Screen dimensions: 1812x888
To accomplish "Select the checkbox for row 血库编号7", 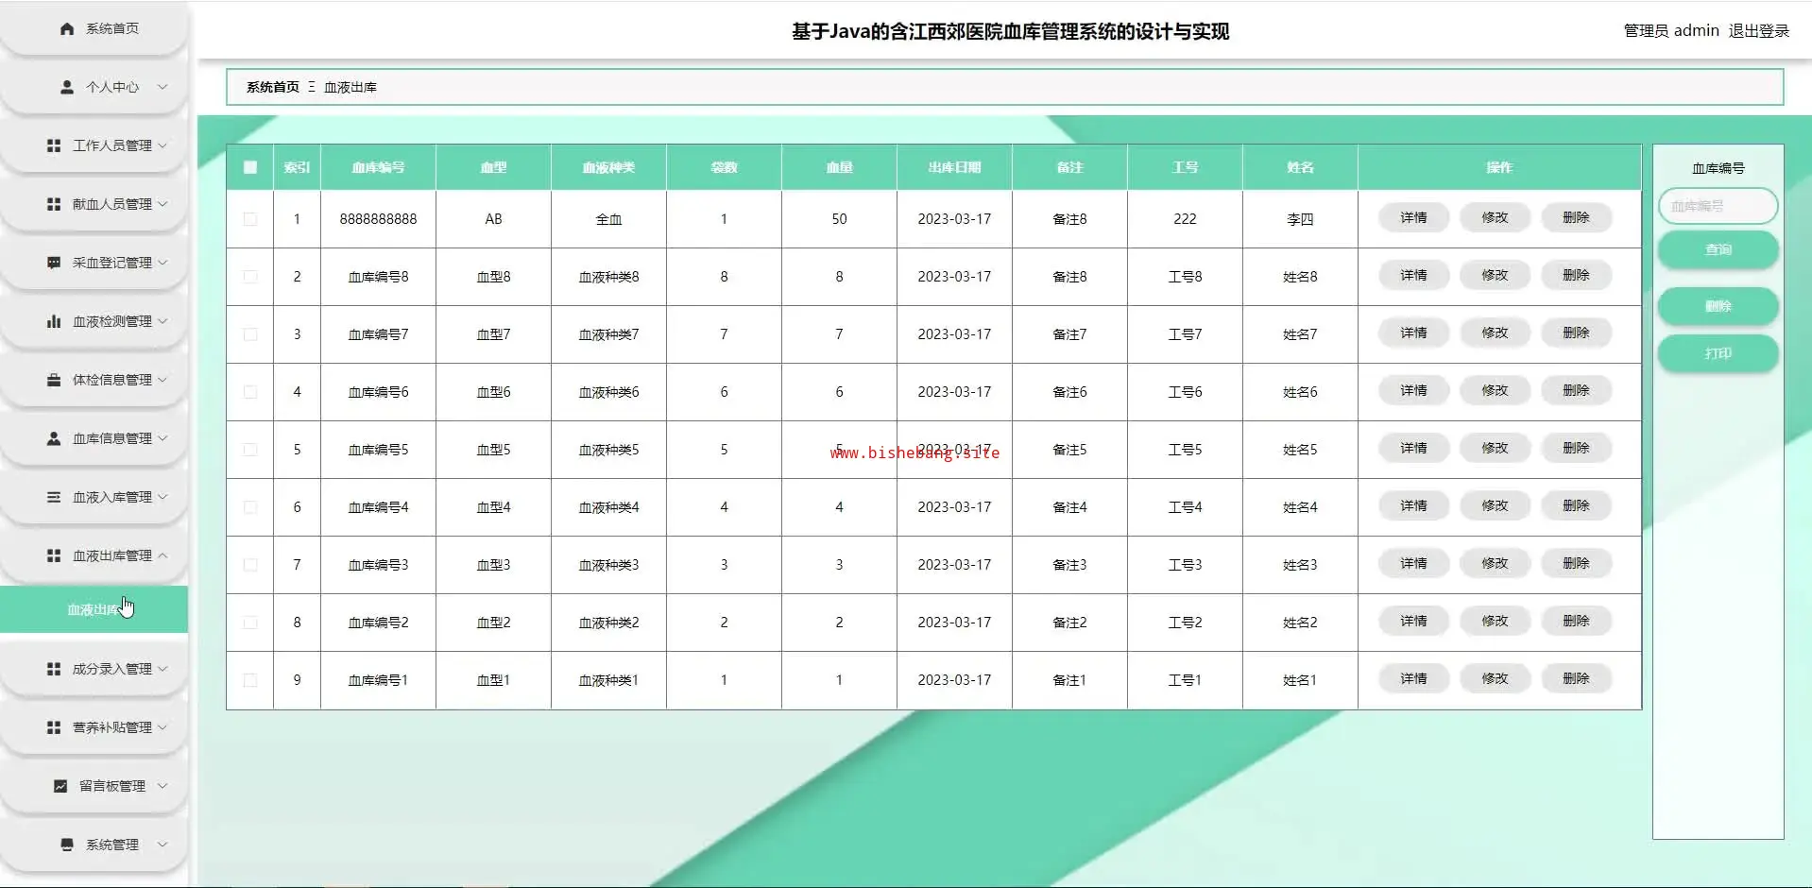I will pyautogui.click(x=250, y=334).
